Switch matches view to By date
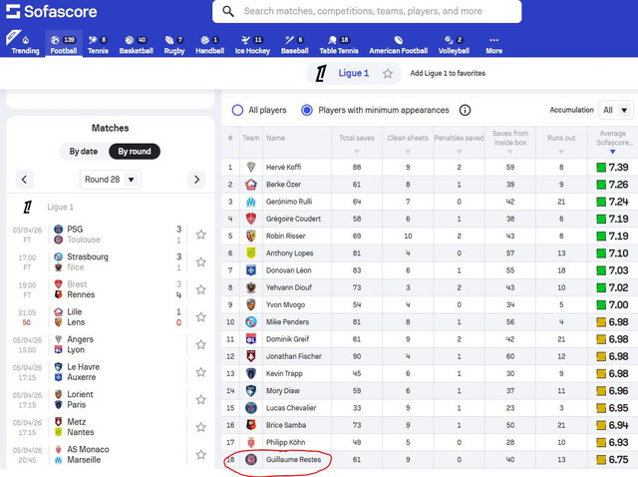The height and width of the screenshot is (477, 638). [84, 152]
